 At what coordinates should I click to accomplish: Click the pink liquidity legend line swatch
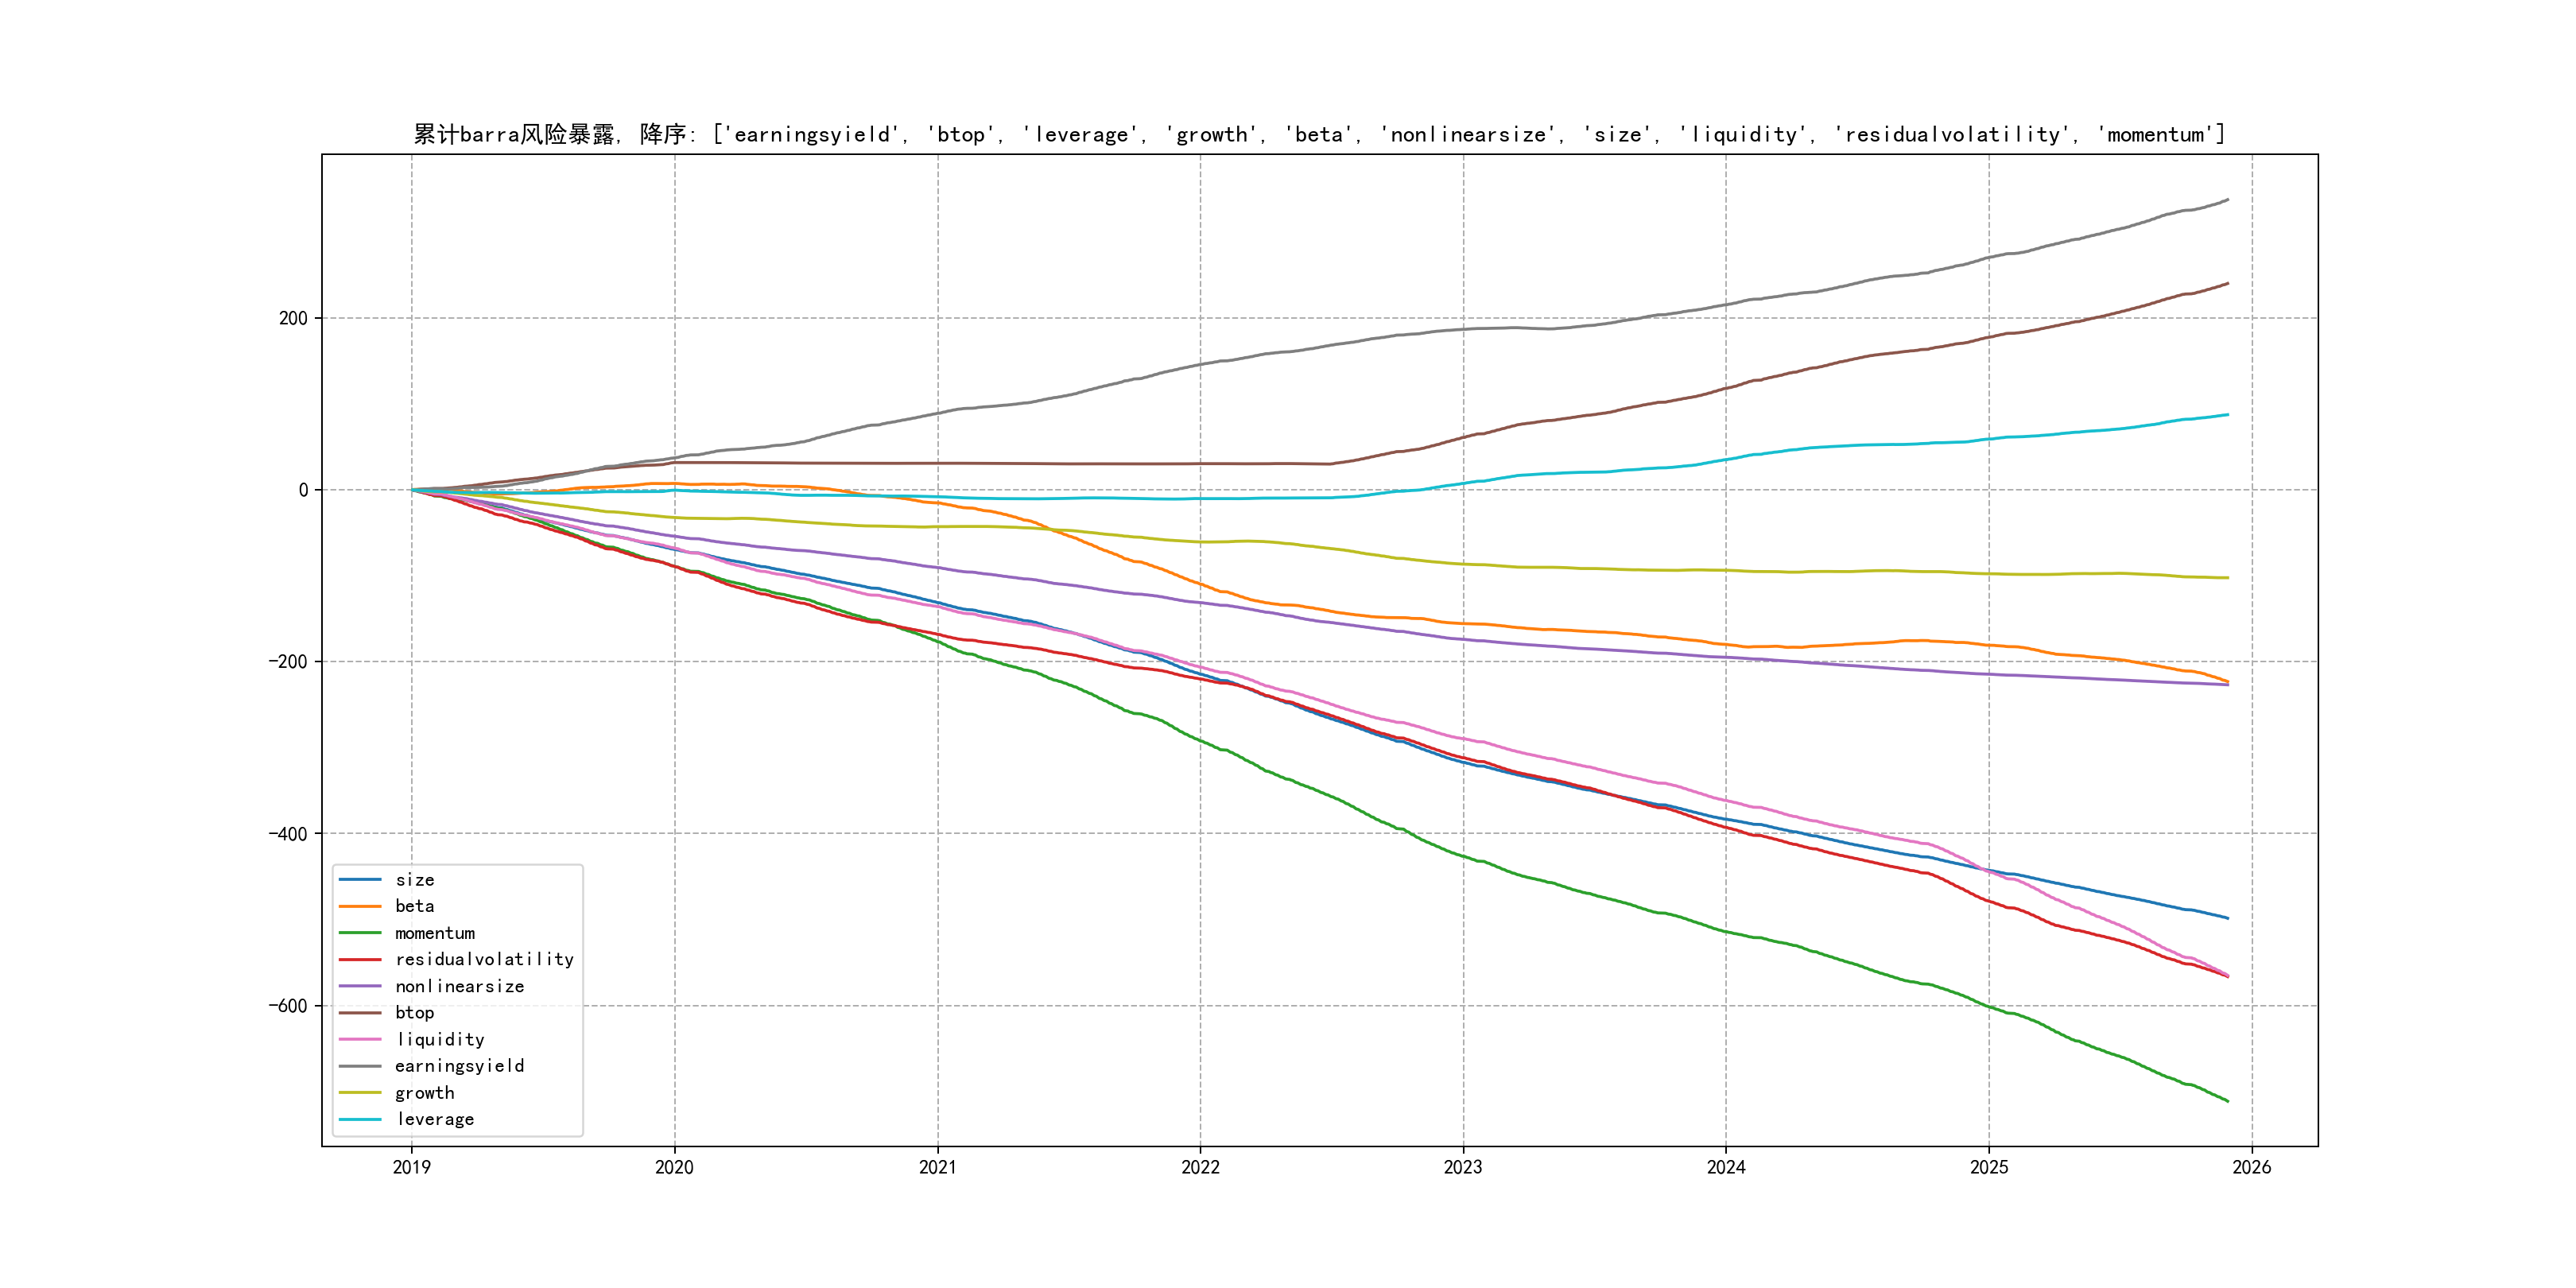coord(360,1040)
